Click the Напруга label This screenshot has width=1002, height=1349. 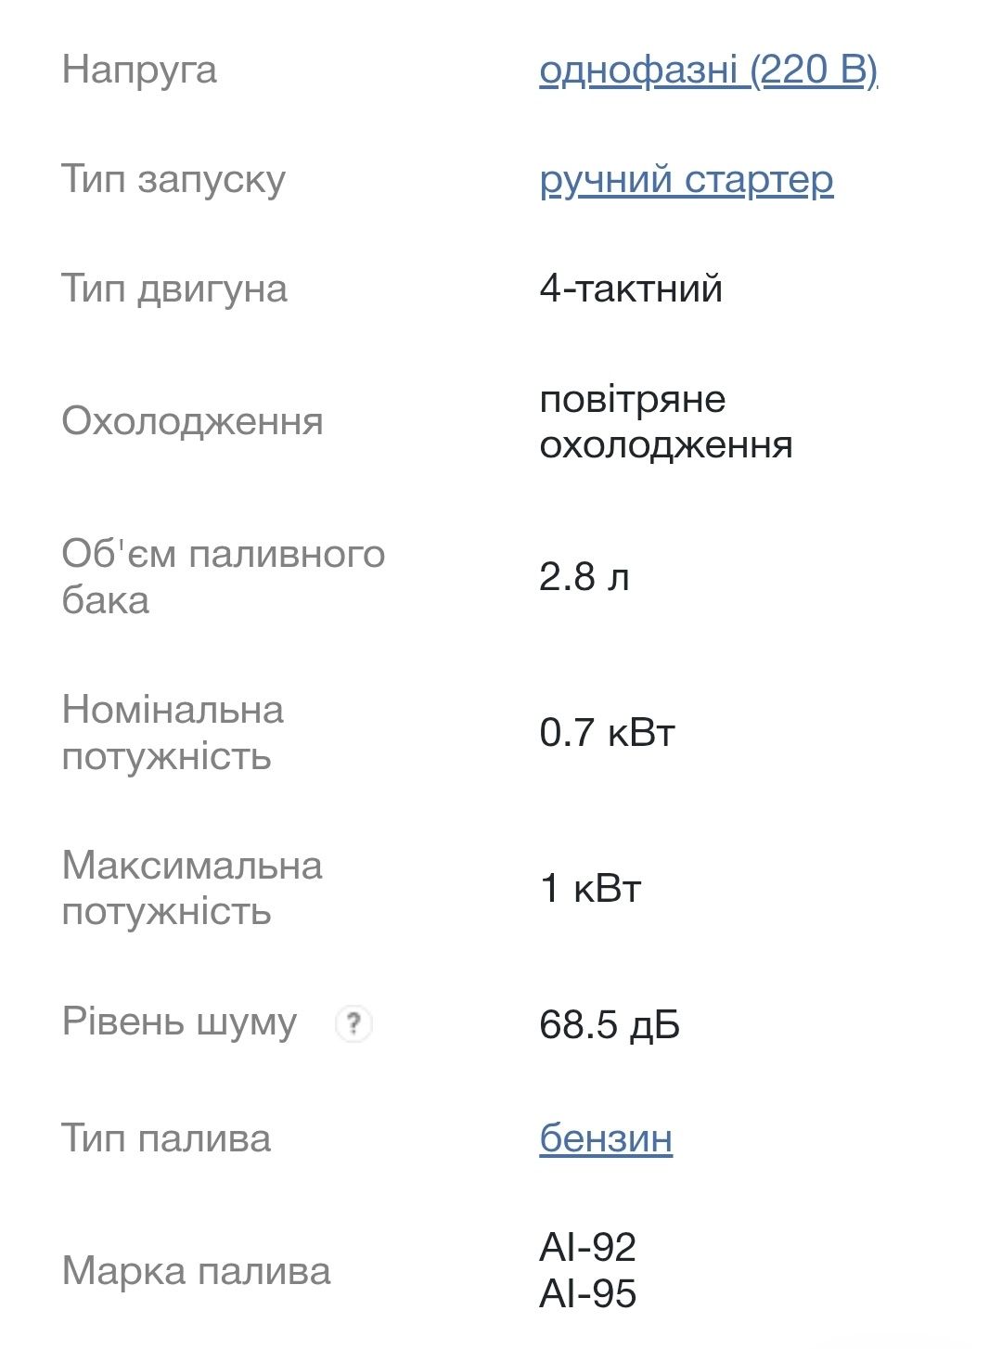[x=139, y=71]
